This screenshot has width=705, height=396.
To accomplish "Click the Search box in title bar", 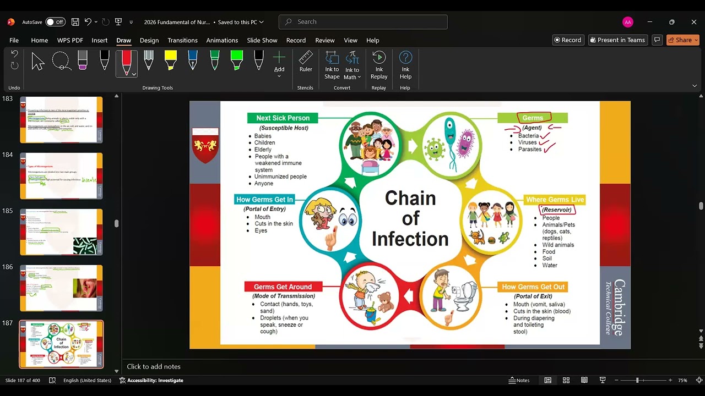I will click(363, 22).
